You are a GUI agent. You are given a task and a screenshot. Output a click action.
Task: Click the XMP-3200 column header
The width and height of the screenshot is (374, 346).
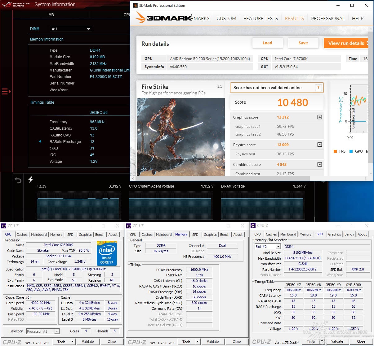click(354, 285)
